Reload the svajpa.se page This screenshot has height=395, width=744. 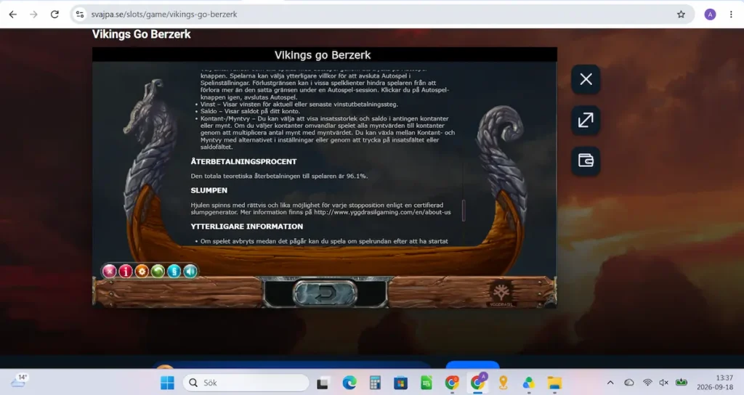coord(54,15)
